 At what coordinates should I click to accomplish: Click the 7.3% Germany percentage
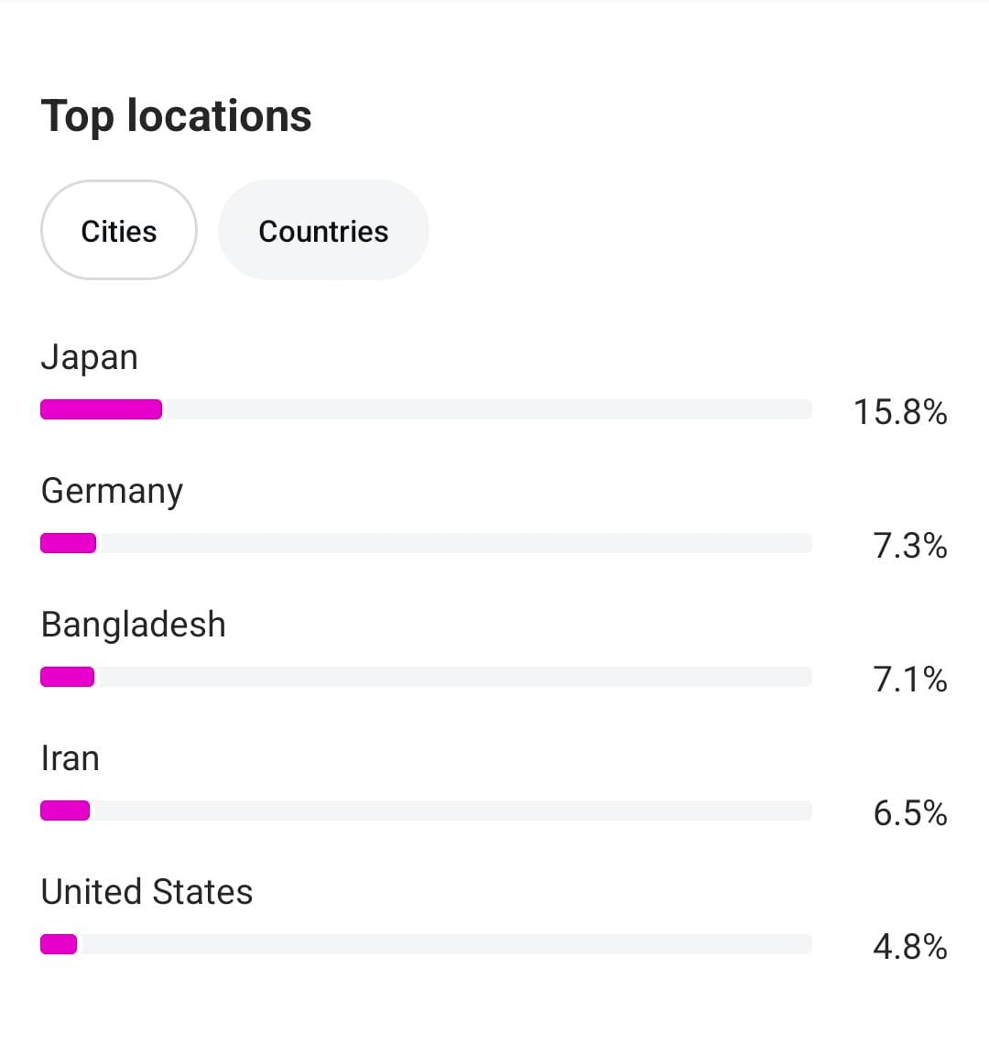(909, 546)
